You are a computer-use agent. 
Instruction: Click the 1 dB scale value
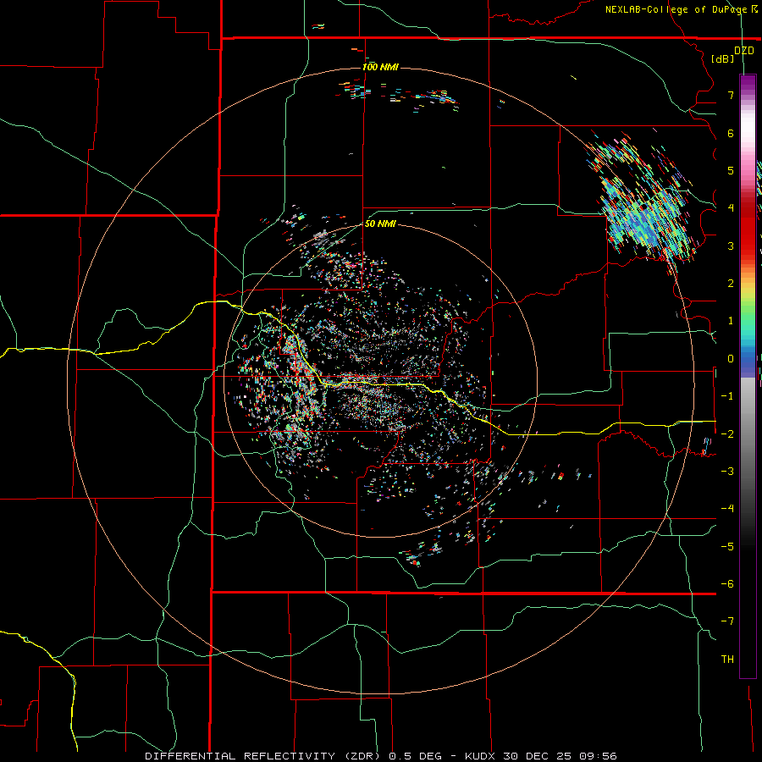(x=731, y=321)
